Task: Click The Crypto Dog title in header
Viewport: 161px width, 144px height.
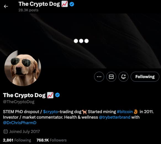Action: tap(39, 4)
